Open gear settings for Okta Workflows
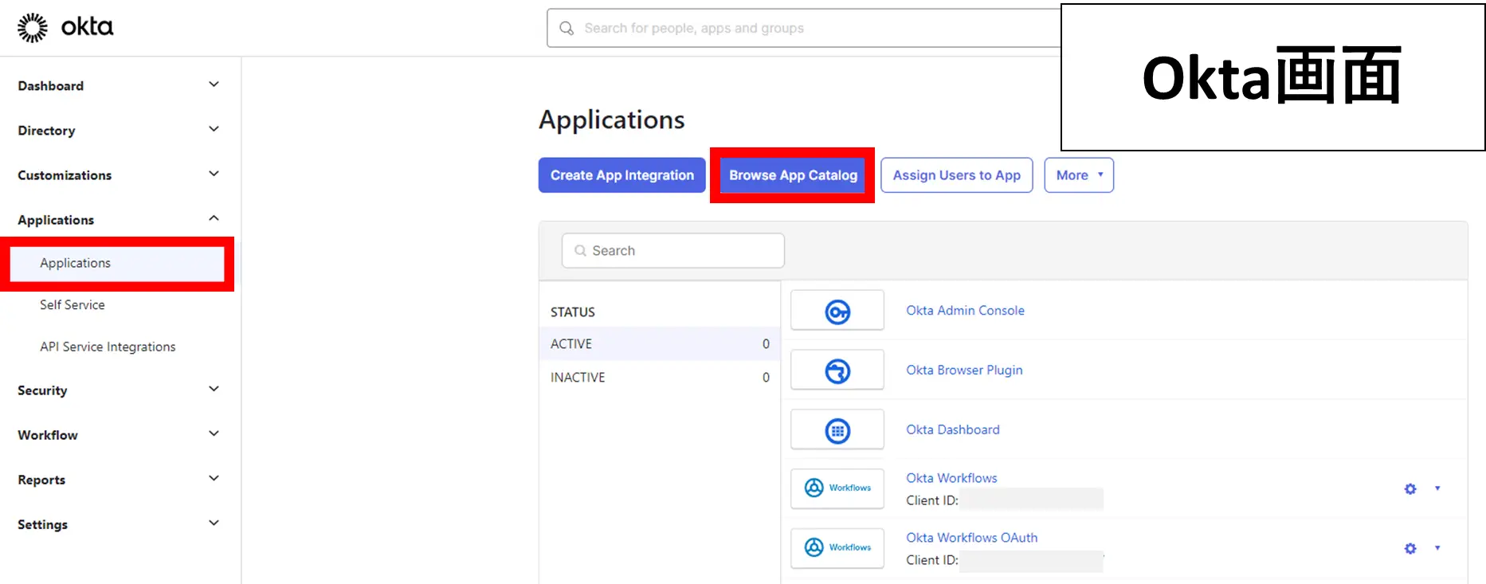 (x=1410, y=488)
